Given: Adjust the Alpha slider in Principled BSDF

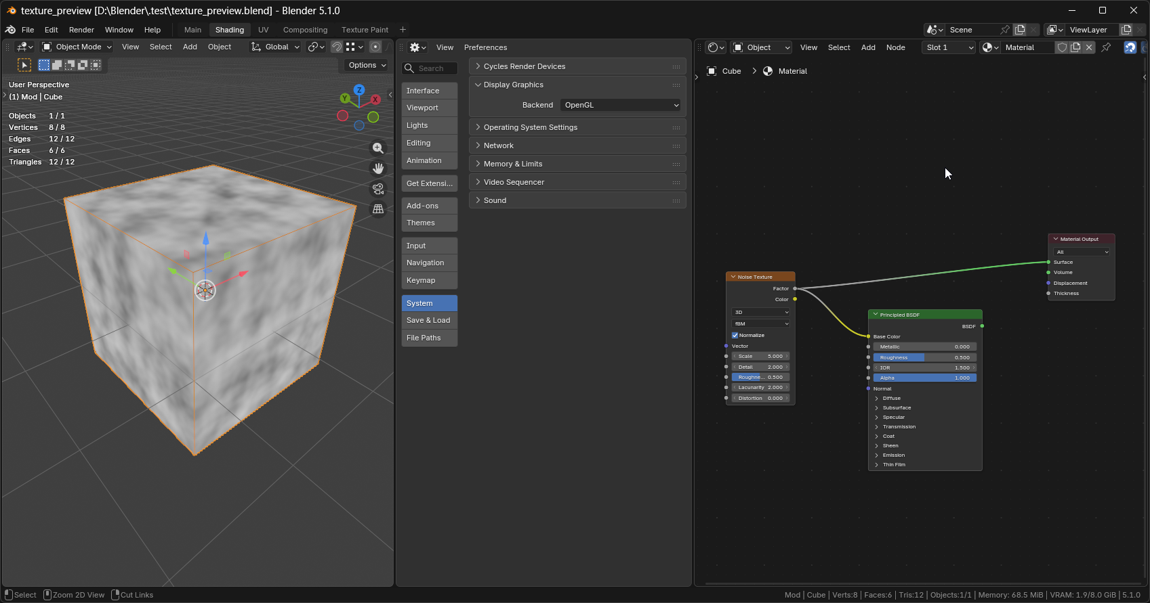Looking at the screenshot, I should point(925,378).
